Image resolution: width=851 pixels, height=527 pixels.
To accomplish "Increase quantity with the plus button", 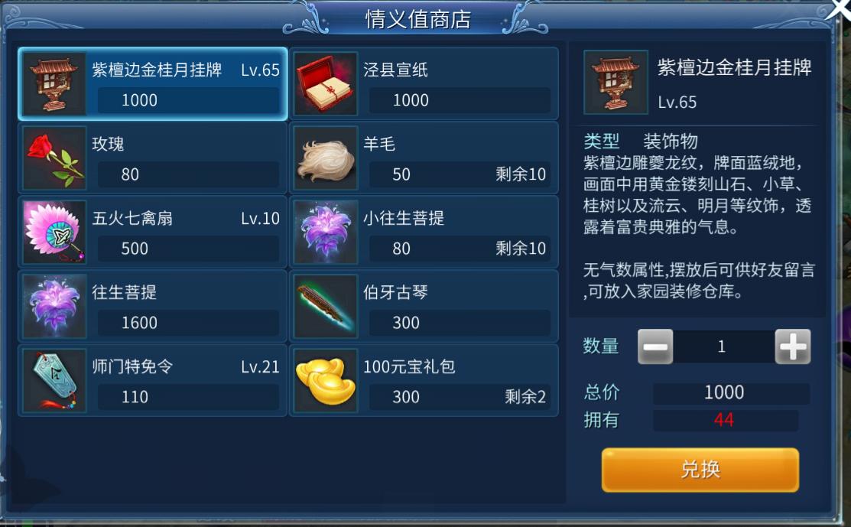I will pos(792,346).
